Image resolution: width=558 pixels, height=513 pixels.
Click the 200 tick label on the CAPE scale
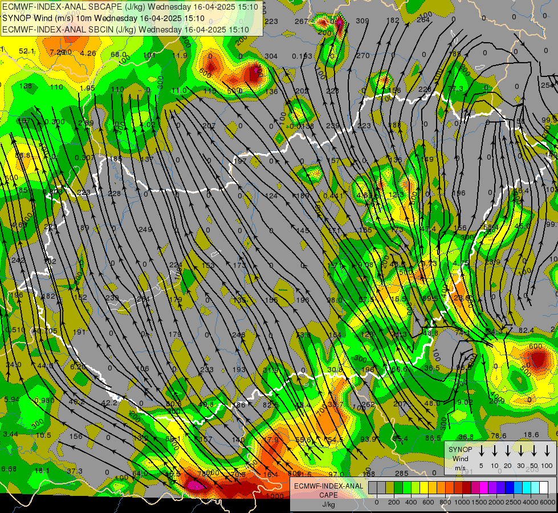click(x=394, y=502)
